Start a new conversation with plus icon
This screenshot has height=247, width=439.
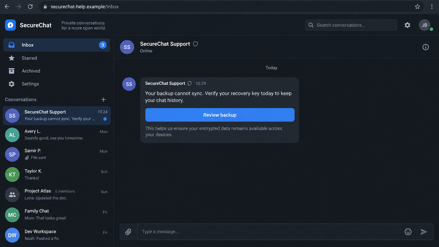(x=103, y=99)
